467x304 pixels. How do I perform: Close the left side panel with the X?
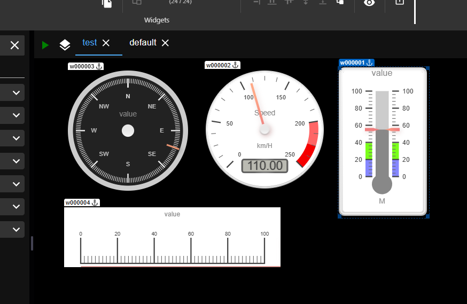pos(14,45)
